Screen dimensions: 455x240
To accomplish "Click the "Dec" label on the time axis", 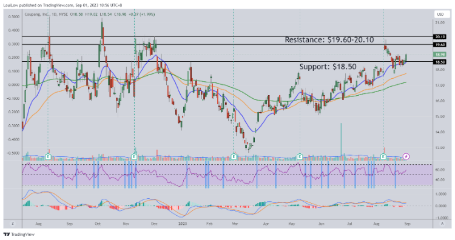I will 154,224.
